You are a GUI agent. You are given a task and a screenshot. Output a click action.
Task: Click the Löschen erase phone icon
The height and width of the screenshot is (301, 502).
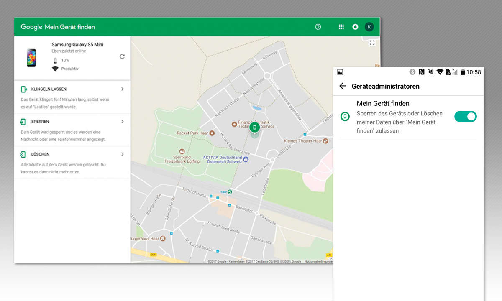pyautogui.click(x=23, y=154)
